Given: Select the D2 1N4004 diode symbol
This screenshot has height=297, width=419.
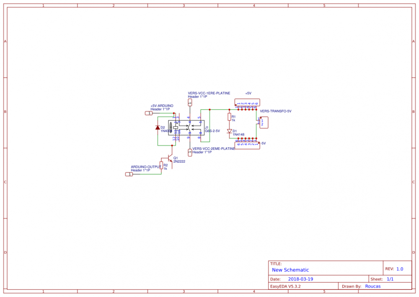Looking at the screenshot, I should [x=158, y=128].
